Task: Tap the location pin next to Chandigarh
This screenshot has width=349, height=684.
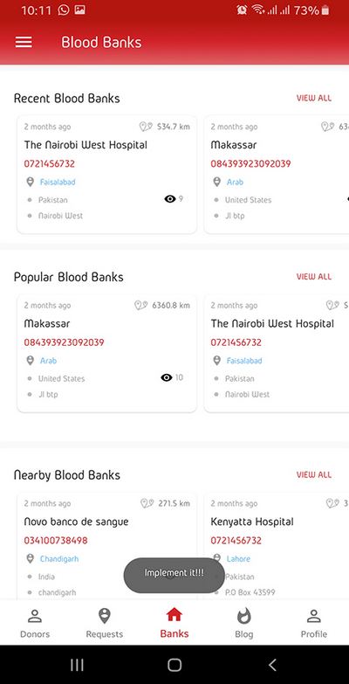Action: tap(30, 559)
